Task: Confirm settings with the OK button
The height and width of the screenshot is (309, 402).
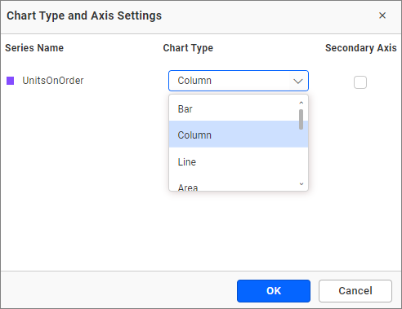Action: point(274,291)
